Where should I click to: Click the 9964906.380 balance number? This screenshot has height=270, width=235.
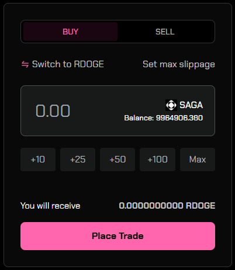[179, 118]
